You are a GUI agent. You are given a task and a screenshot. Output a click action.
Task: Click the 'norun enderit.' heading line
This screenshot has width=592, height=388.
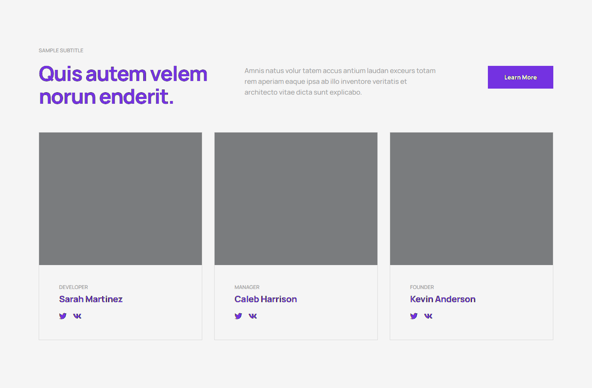(x=106, y=97)
